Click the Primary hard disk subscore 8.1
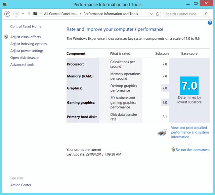Screen dimensions: 215x195 pos(165,117)
